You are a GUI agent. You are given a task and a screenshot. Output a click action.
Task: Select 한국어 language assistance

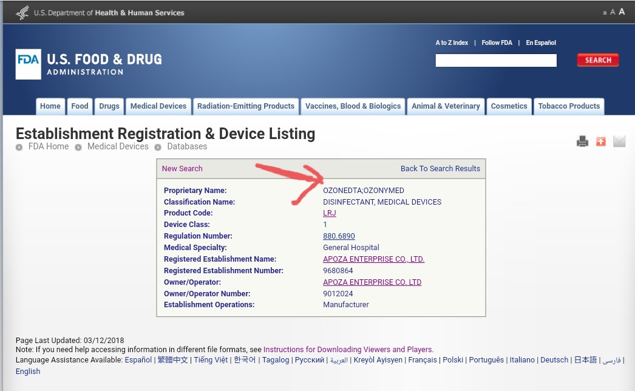[x=245, y=360]
